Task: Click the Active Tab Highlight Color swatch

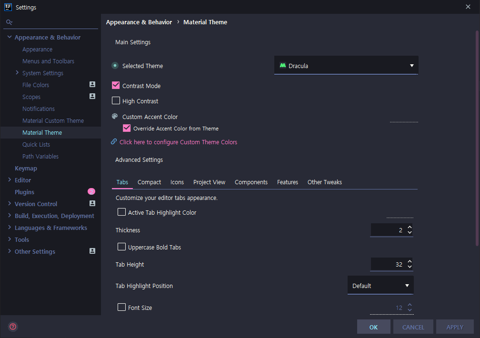Action: [x=400, y=213]
